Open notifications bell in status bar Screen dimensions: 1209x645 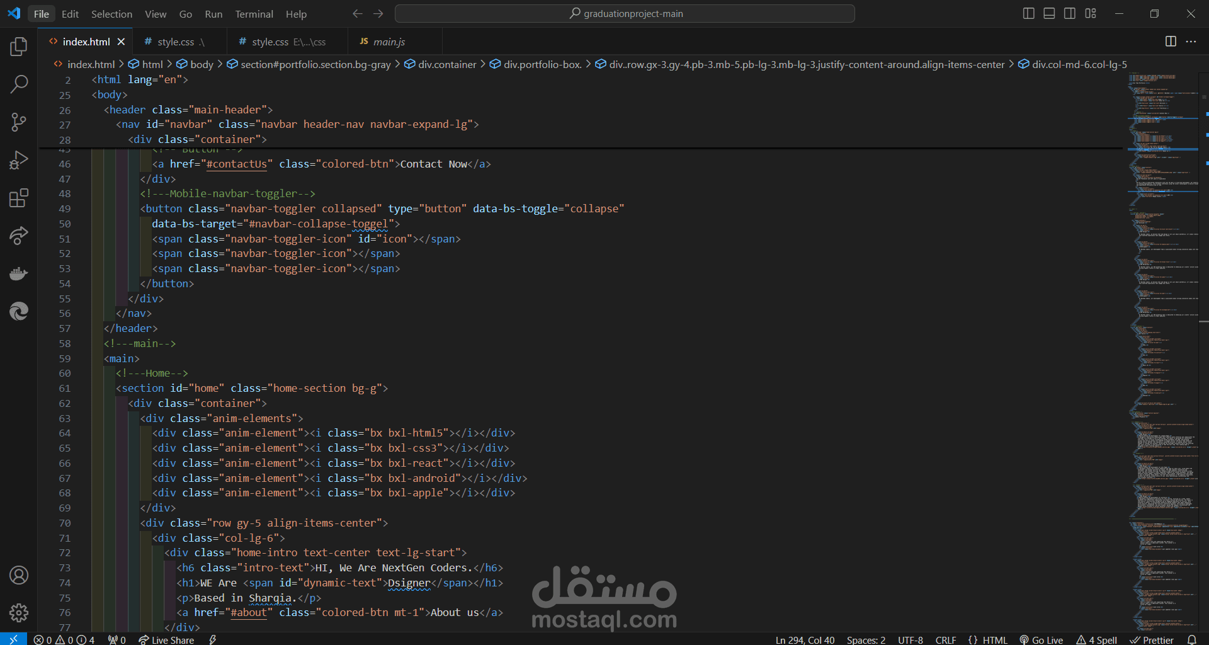coord(1191,639)
